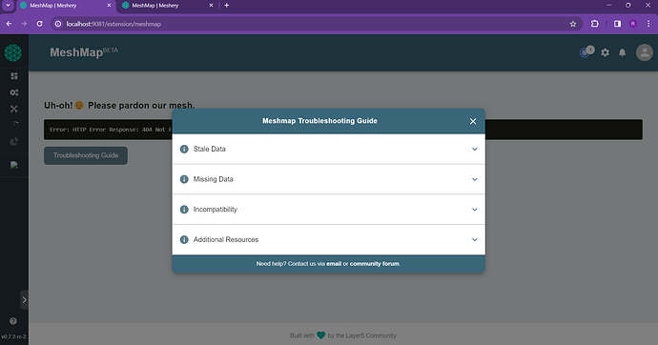This screenshot has width=658, height=345.
Task: Close the second MeshMap browser tab
Action: point(211,6)
